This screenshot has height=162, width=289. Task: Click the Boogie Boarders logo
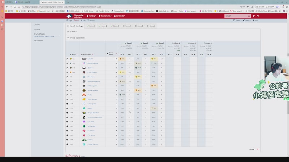(x=84, y=113)
